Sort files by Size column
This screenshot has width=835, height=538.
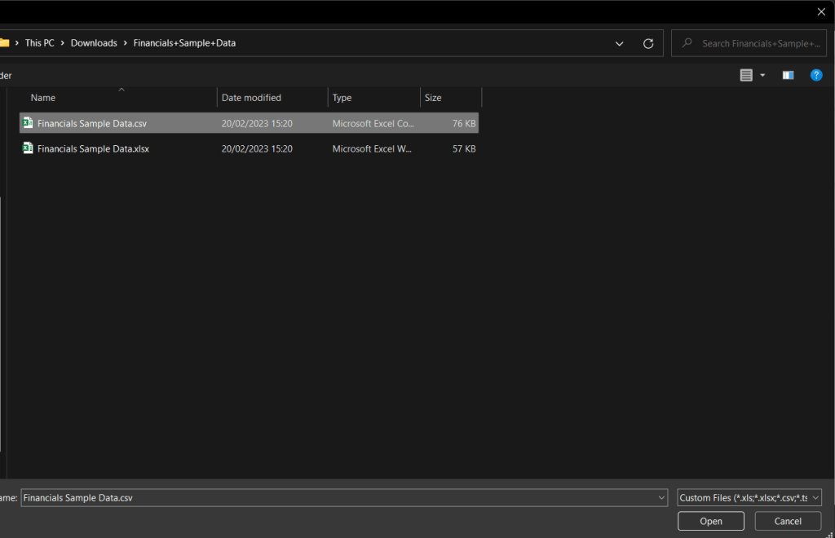(433, 98)
